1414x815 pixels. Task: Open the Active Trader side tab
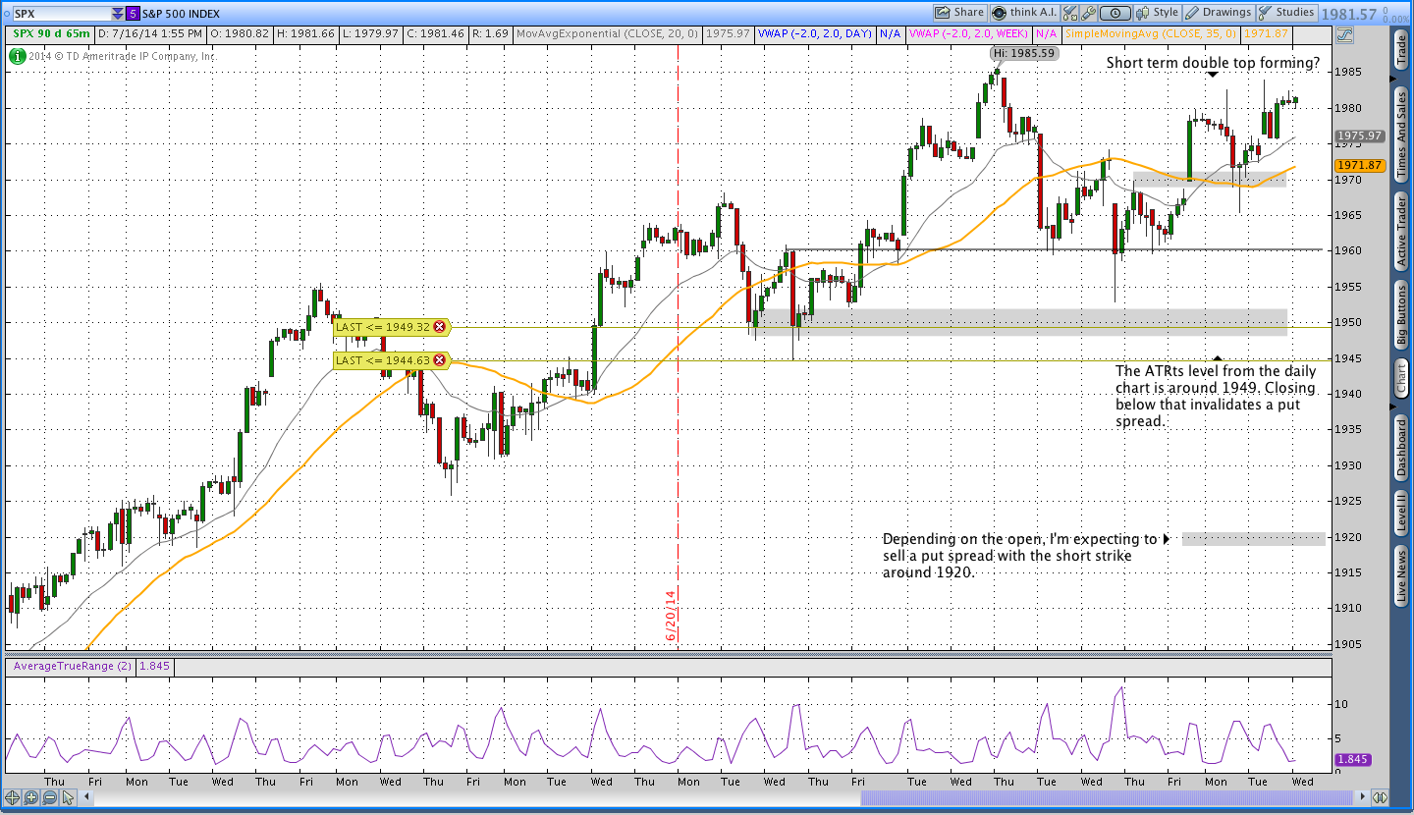click(x=1402, y=232)
